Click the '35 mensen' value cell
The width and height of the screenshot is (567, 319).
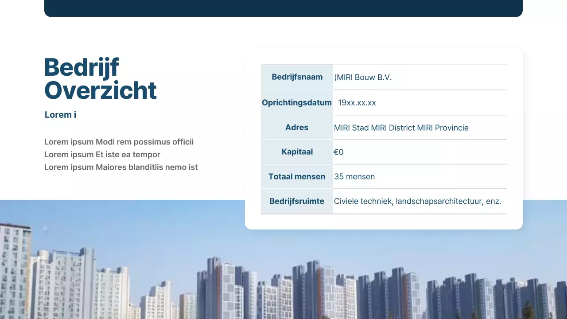[x=354, y=177]
